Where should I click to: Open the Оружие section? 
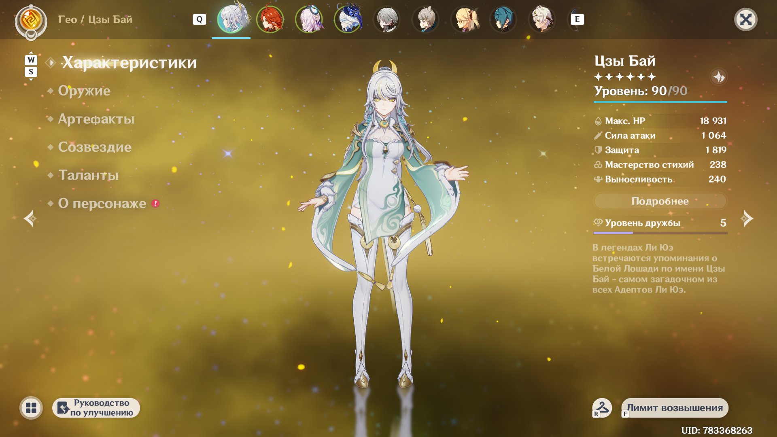[x=84, y=91]
